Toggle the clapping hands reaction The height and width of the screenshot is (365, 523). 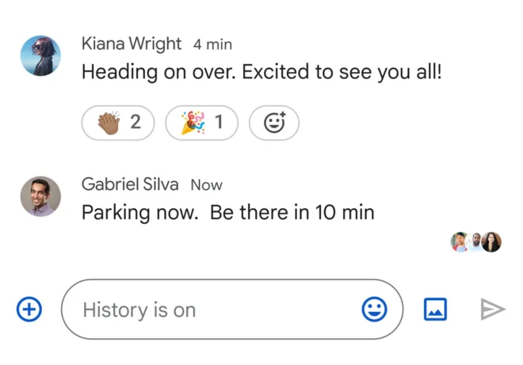[x=118, y=123]
